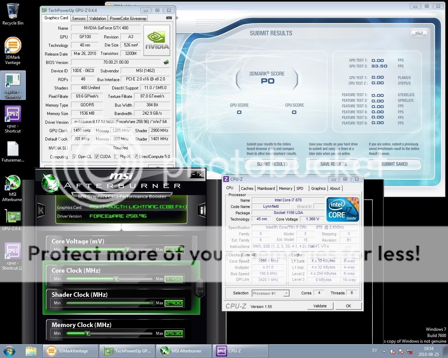This screenshot has width=448, height=358.
Task: Click the Core Clock 1450 value box
Action: pos(174,279)
